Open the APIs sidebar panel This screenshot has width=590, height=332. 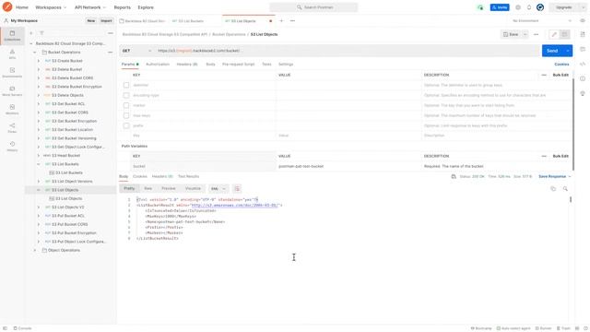[x=12, y=54]
